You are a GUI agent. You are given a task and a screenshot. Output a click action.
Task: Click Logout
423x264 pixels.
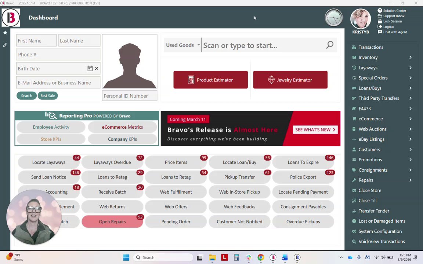[x=386, y=27]
